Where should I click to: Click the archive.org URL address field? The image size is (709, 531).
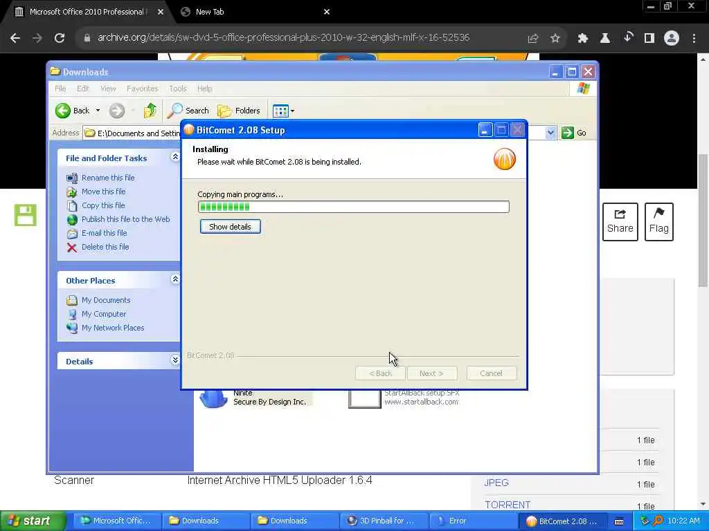(x=283, y=38)
